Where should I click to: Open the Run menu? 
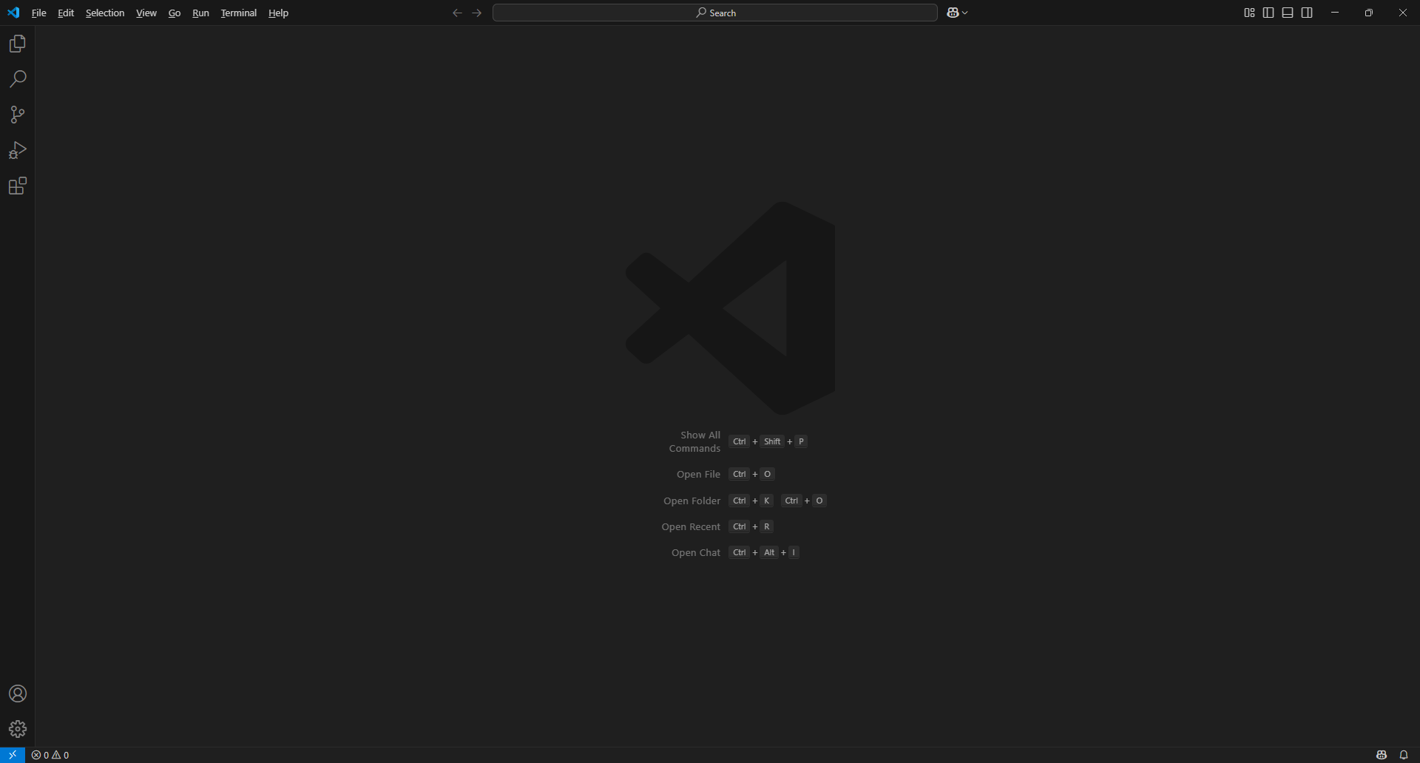pyautogui.click(x=200, y=13)
